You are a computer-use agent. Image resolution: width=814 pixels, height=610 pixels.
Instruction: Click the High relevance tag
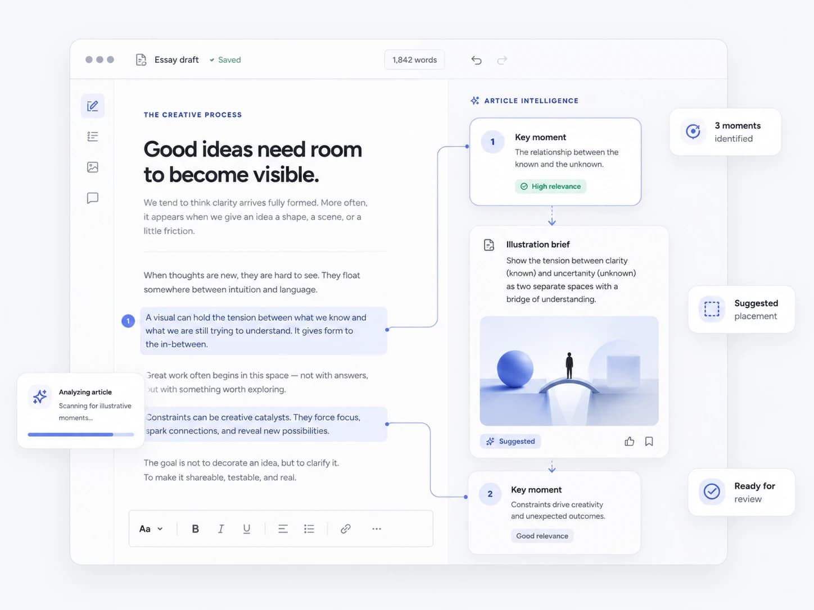pos(550,186)
